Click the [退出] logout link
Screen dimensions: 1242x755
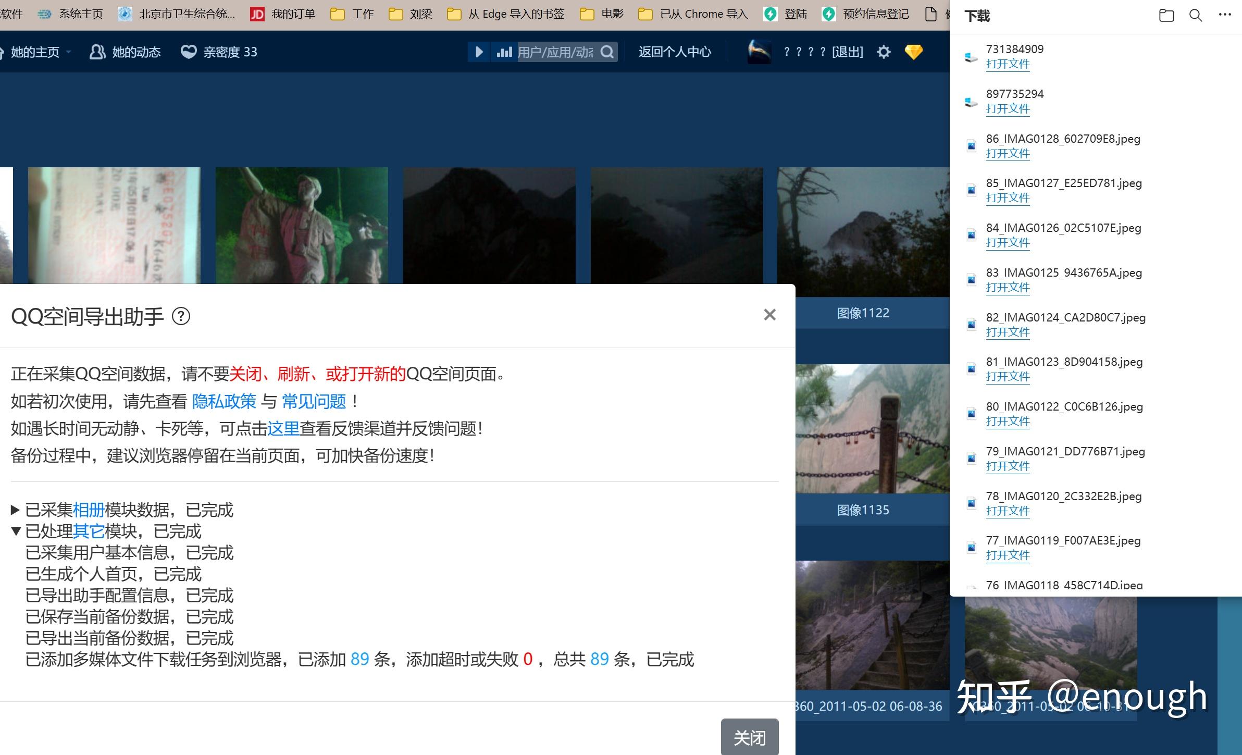tap(847, 52)
